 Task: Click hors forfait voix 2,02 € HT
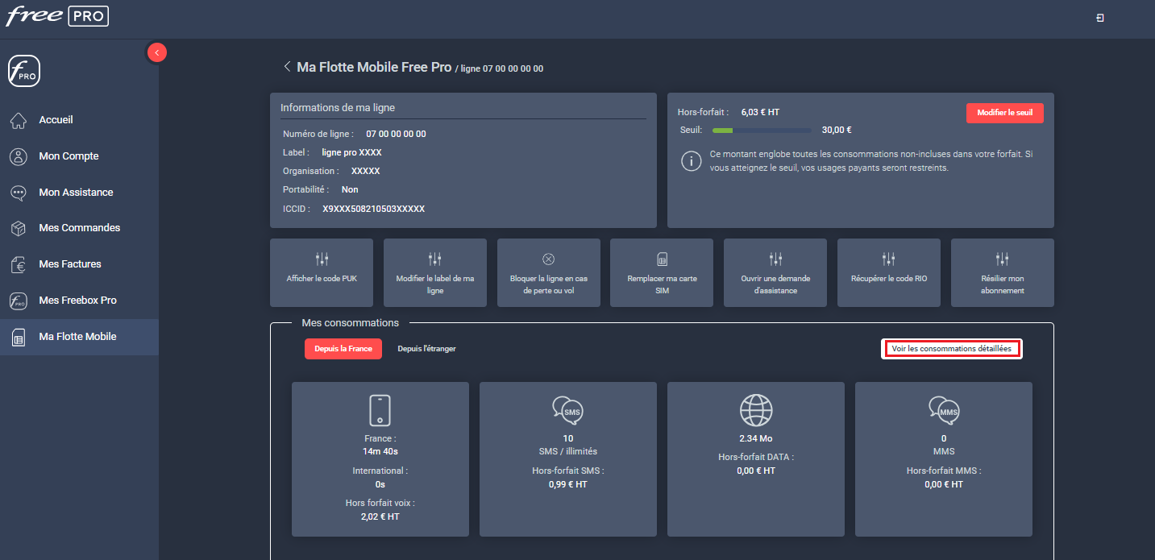380,516
